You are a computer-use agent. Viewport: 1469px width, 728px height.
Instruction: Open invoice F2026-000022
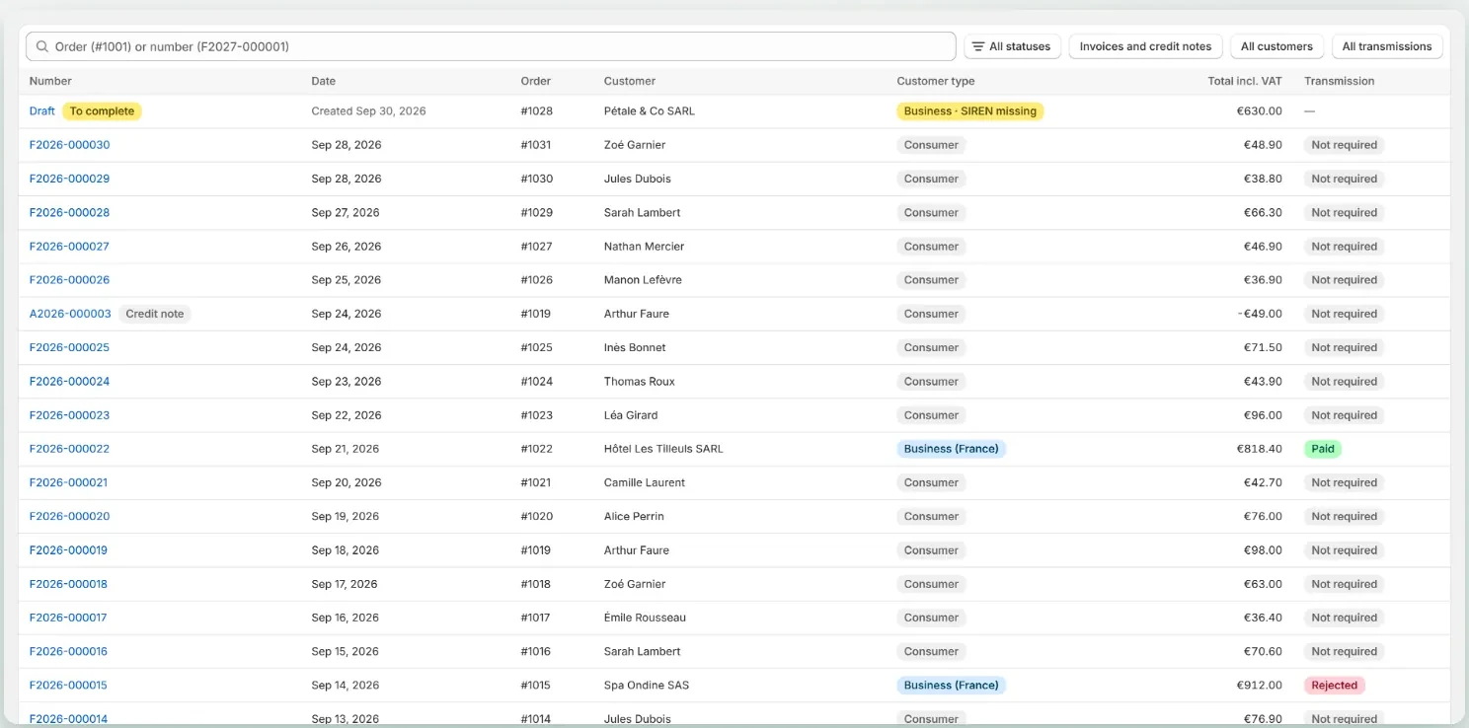tap(69, 449)
